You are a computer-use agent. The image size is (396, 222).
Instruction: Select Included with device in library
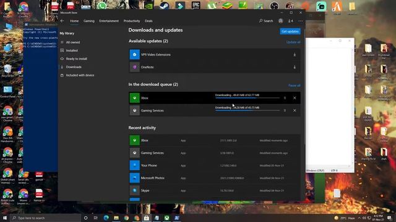(80, 75)
